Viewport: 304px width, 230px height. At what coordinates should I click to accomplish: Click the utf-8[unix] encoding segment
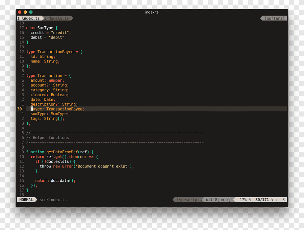[218, 200]
